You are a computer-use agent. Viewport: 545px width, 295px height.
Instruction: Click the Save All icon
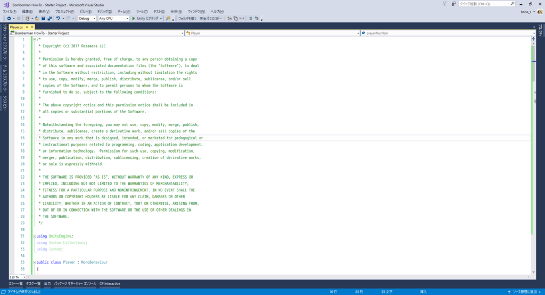click(49, 19)
